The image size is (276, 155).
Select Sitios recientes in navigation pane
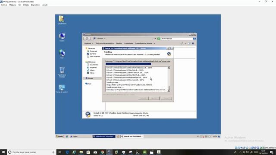tap(94, 56)
